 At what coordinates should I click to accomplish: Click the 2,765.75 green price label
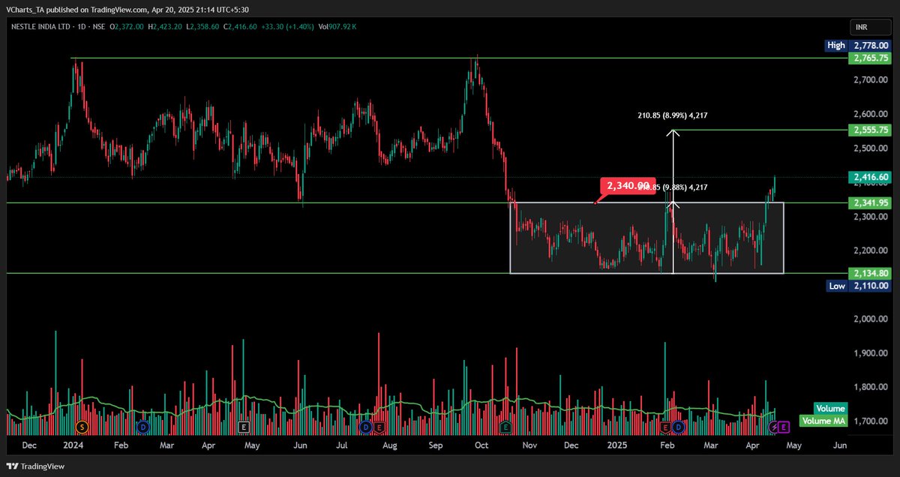tap(870, 58)
